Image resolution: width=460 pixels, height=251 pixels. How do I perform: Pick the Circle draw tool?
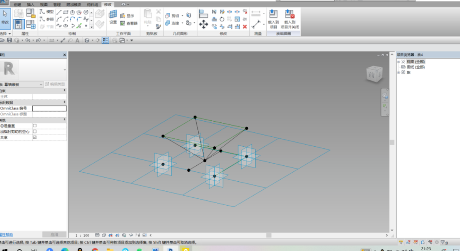[86, 12]
